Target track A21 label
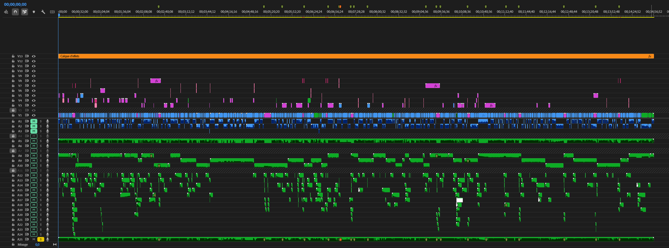 tap(20, 220)
